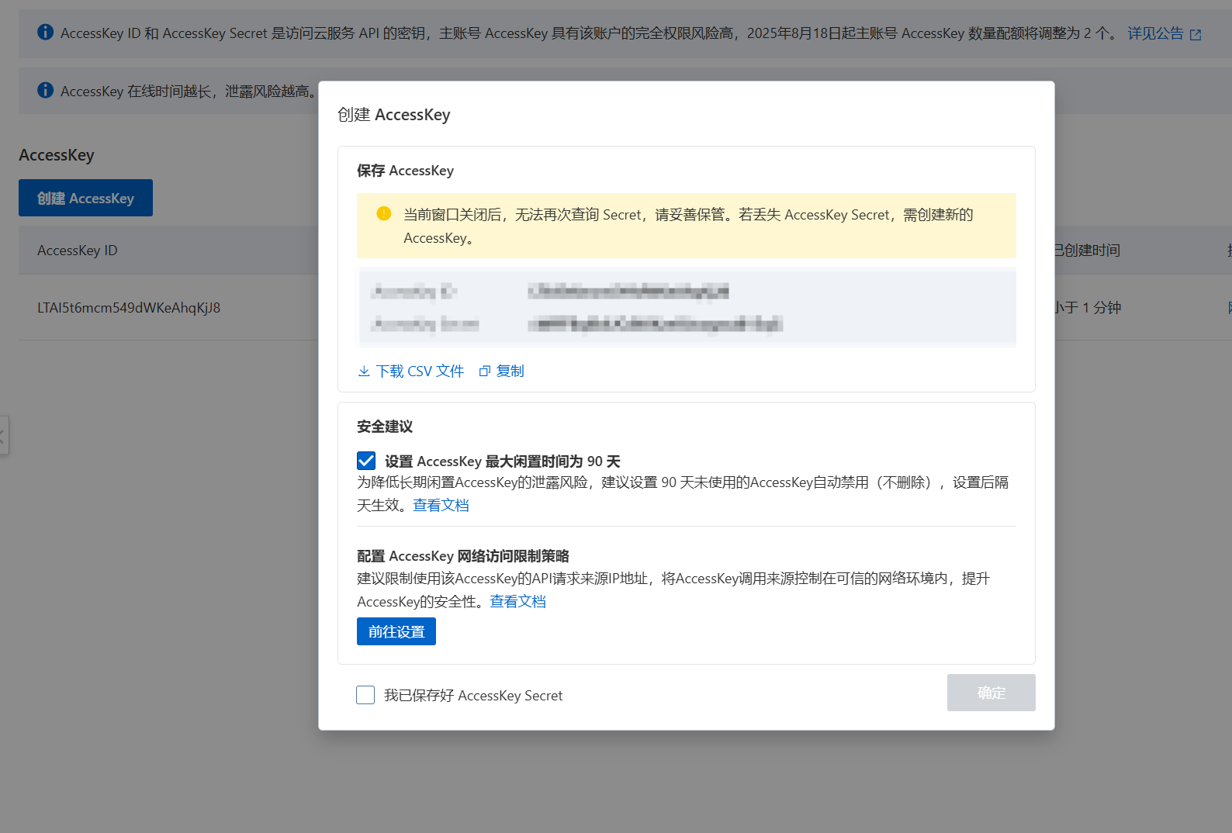Click the 已创建时间 column header
This screenshot has height=833, width=1232.
point(1087,251)
